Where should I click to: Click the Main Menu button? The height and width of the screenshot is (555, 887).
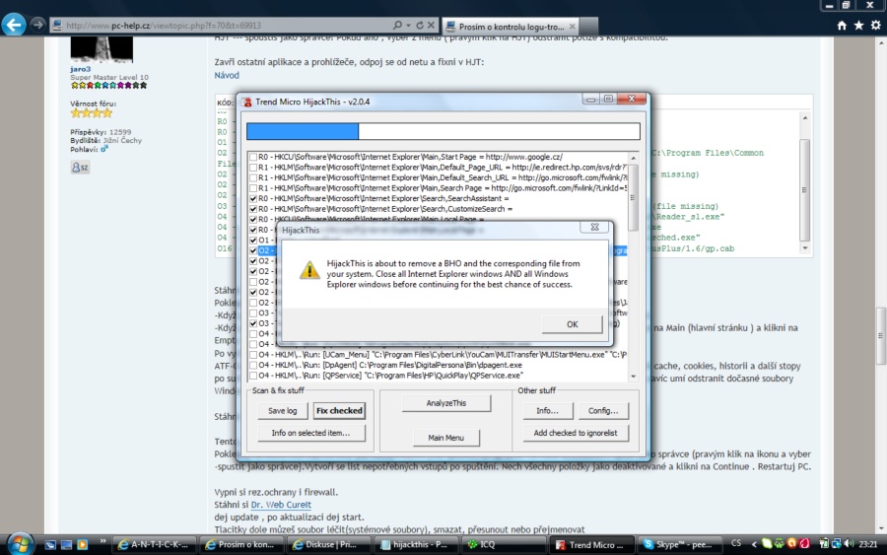(x=445, y=438)
